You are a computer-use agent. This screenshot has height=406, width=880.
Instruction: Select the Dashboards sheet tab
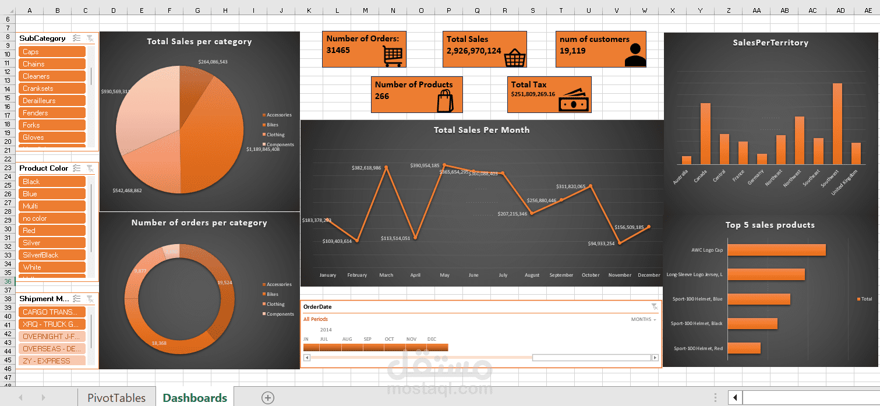pos(195,397)
